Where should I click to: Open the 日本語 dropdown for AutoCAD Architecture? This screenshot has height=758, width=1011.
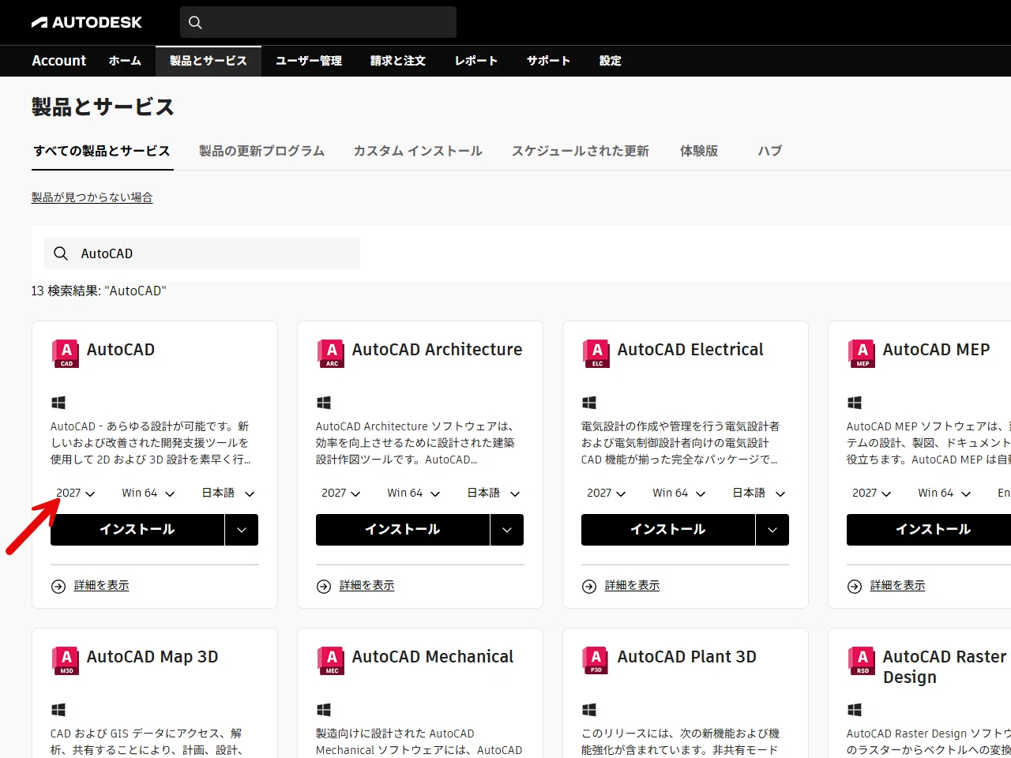(494, 493)
